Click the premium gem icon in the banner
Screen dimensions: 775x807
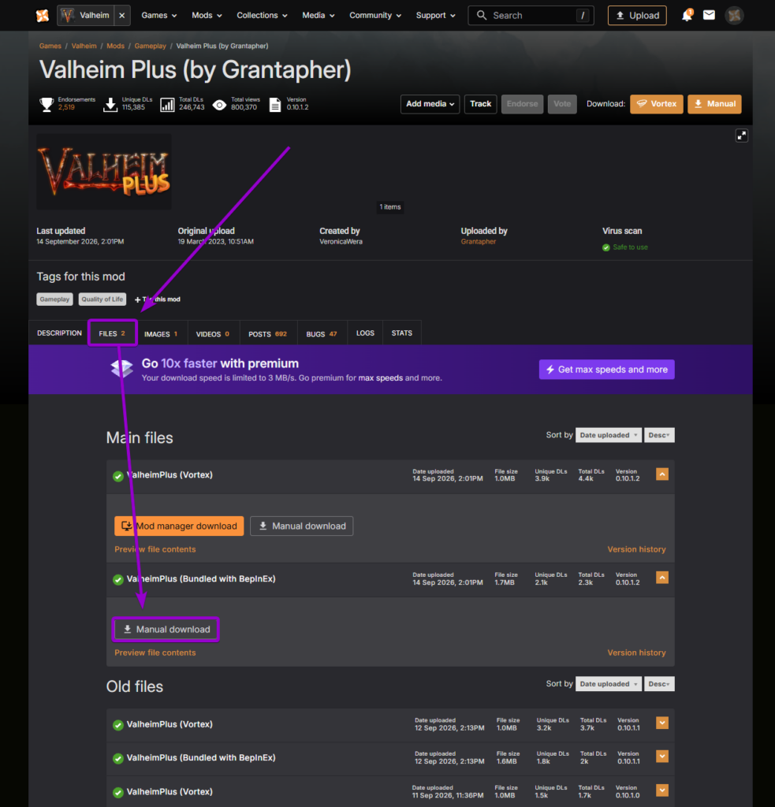click(122, 367)
